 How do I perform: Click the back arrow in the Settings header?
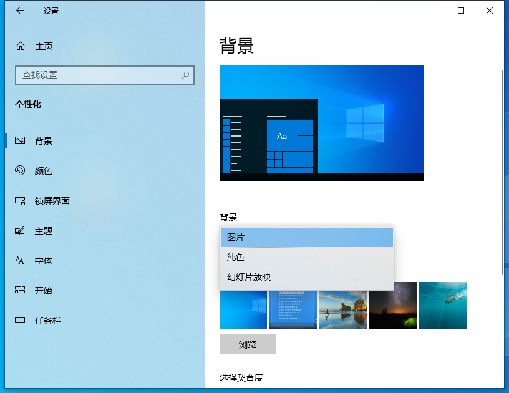pos(20,11)
